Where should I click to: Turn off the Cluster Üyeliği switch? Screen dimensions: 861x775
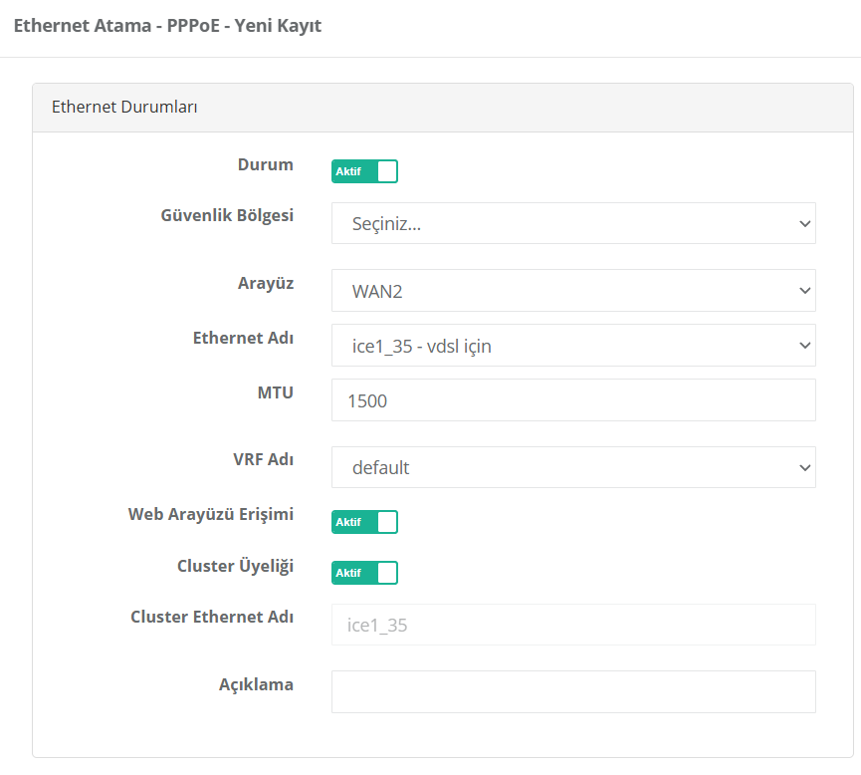point(364,573)
